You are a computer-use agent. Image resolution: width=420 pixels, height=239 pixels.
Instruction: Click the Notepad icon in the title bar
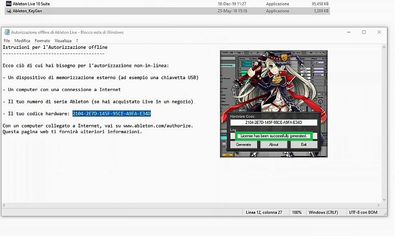[7, 32]
